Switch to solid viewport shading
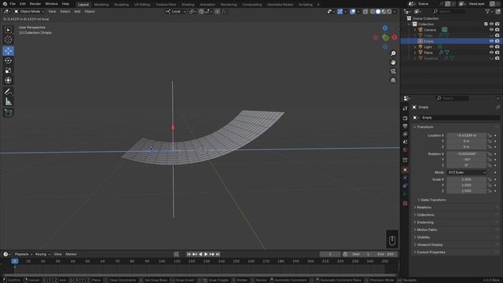 [x=378, y=12]
